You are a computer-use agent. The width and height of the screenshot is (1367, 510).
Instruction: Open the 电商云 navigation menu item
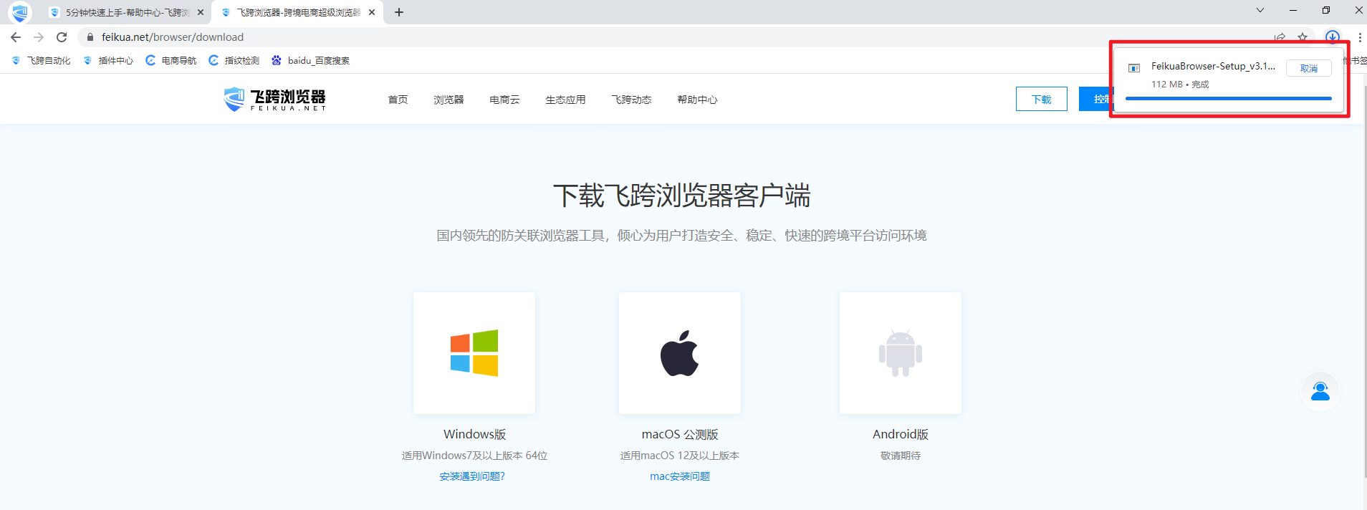click(x=504, y=100)
